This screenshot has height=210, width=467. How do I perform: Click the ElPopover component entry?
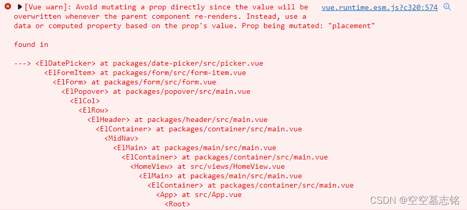156,92
